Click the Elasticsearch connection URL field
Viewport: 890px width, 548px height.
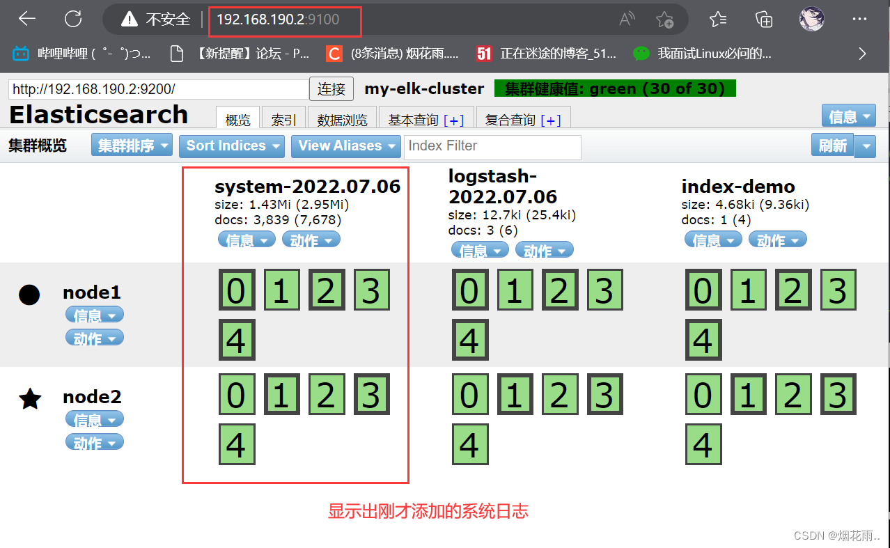coord(158,89)
